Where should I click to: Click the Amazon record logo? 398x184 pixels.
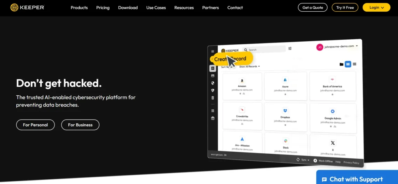[242, 81]
